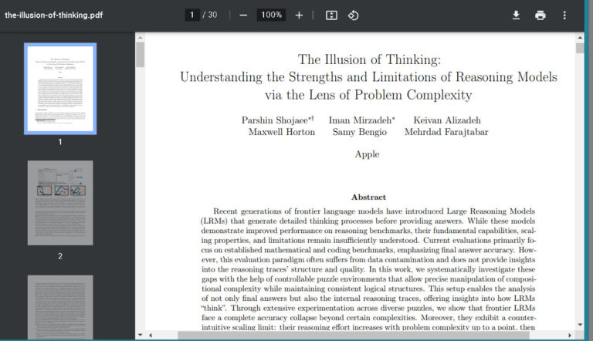Open the three-dot more actions menu
This screenshot has height=341, width=593.
pyautogui.click(x=564, y=15)
